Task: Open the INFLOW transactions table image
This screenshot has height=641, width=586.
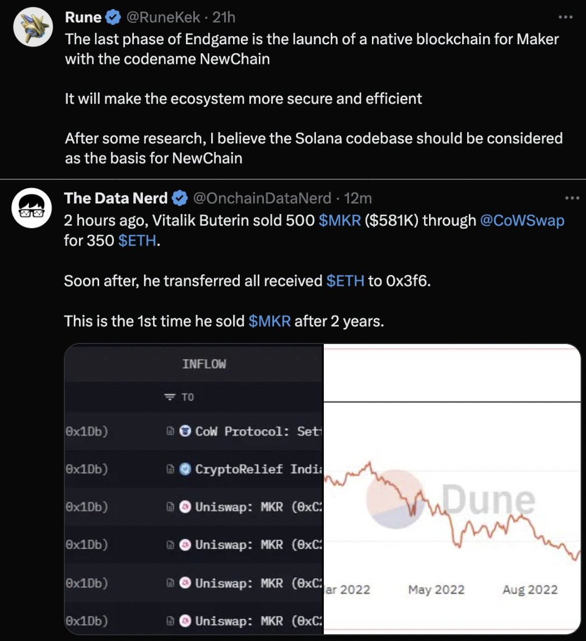Action: coord(194,489)
